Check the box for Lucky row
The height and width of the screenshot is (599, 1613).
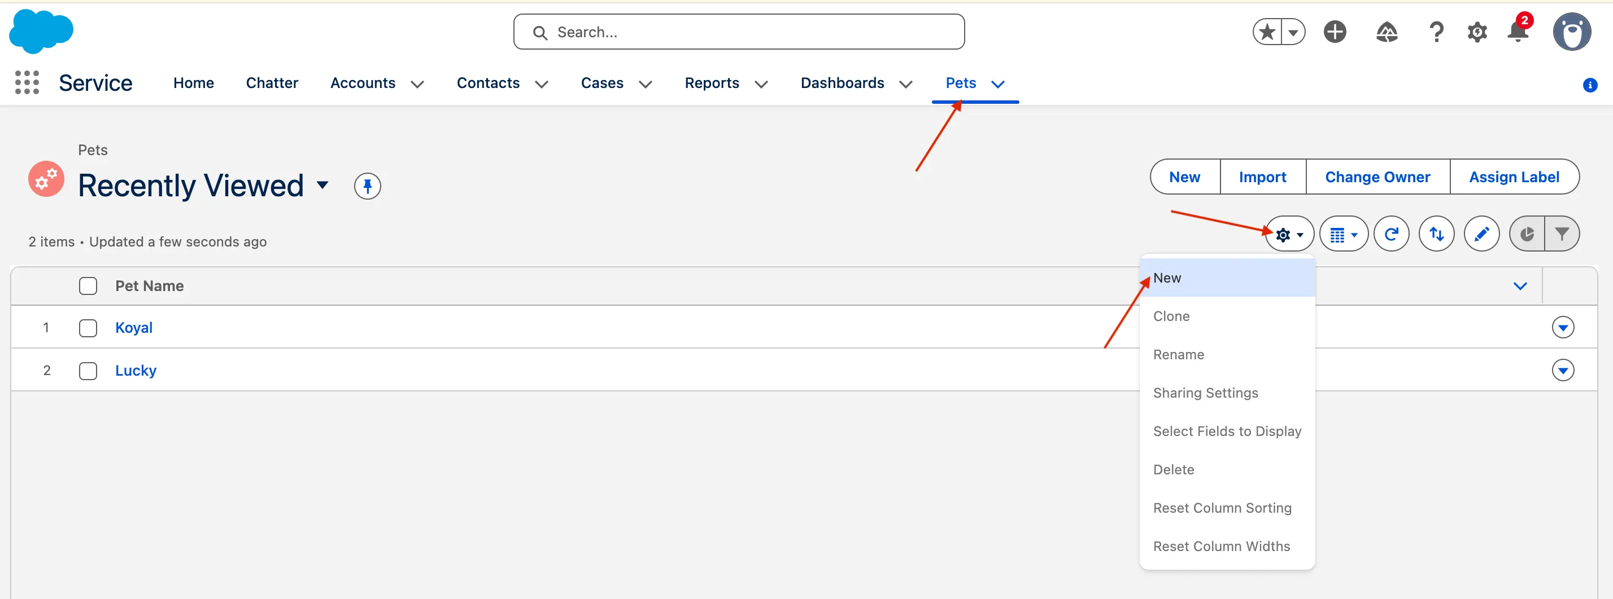tap(88, 371)
